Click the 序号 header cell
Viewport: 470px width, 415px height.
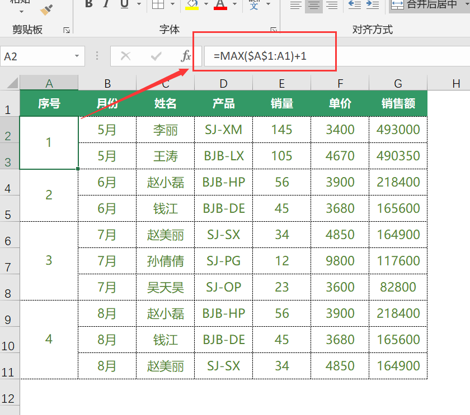tap(49, 103)
